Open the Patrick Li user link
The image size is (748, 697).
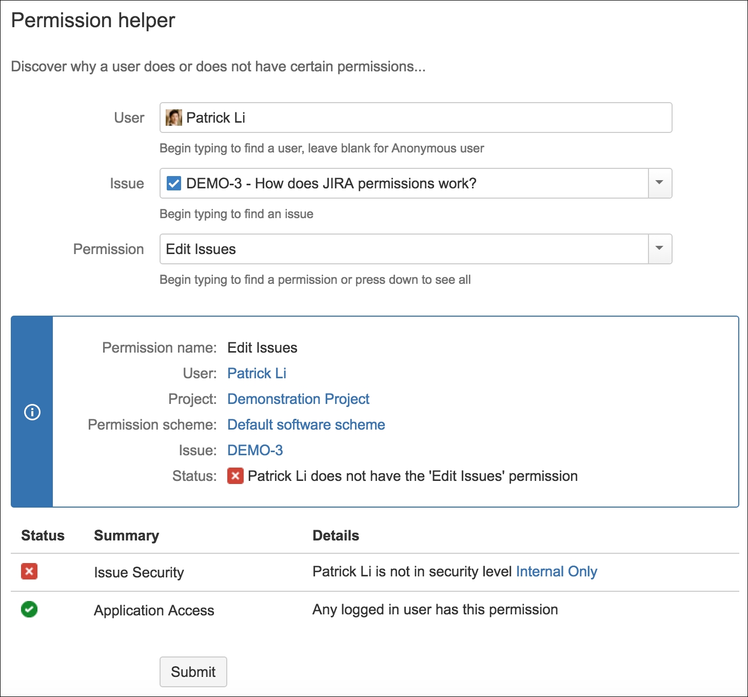click(x=257, y=373)
